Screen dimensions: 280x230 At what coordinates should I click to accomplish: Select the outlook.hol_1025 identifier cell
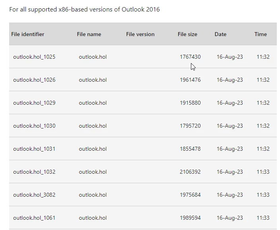pos(34,57)
